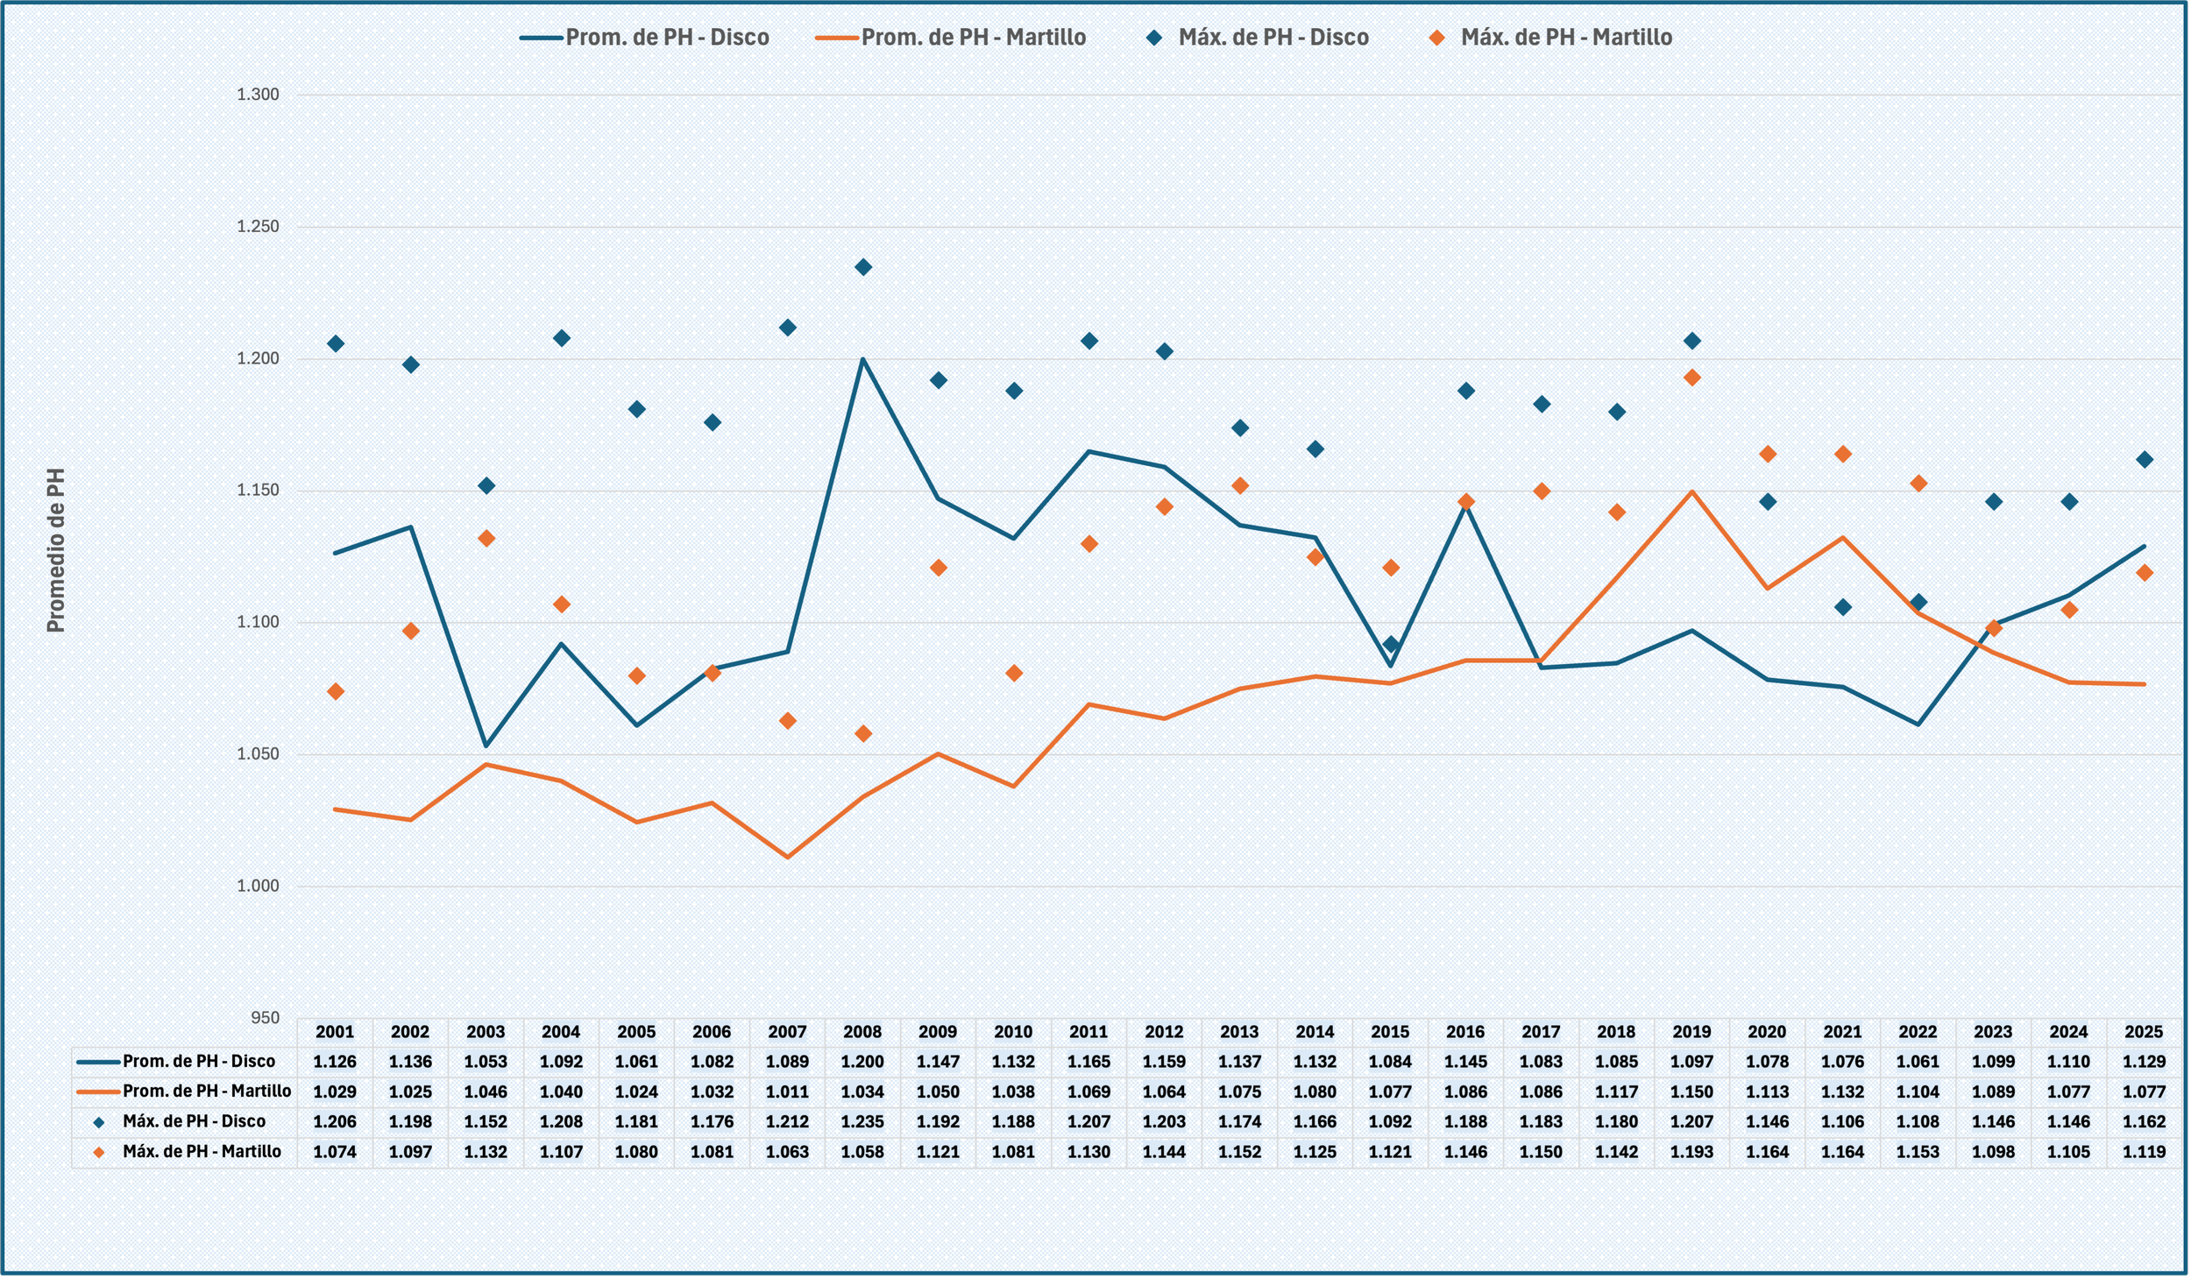Viewport: 2191px width, 1279px height.
Task: Click the 2001 Disco maximum blue diamond
Action: pos(336,343)
